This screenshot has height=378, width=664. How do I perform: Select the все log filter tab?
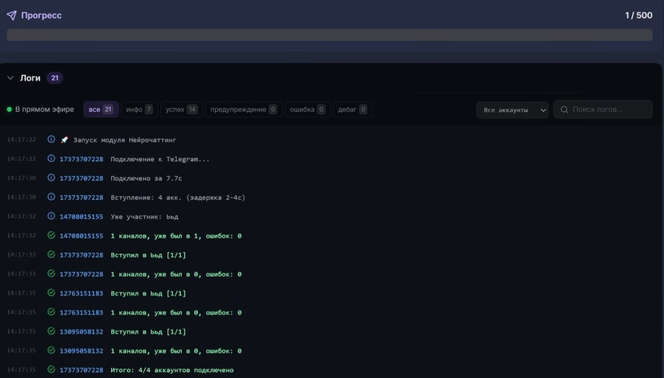click(x=101, y=110)
